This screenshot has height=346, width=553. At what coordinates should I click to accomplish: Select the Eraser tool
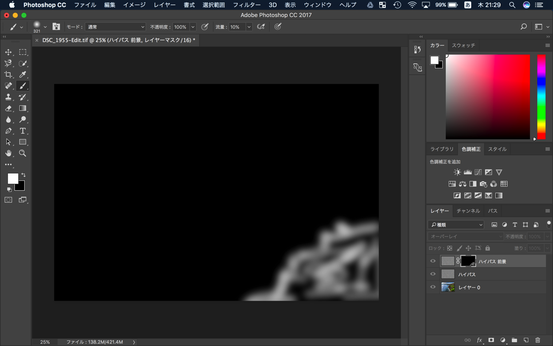[x=8, y=108]
